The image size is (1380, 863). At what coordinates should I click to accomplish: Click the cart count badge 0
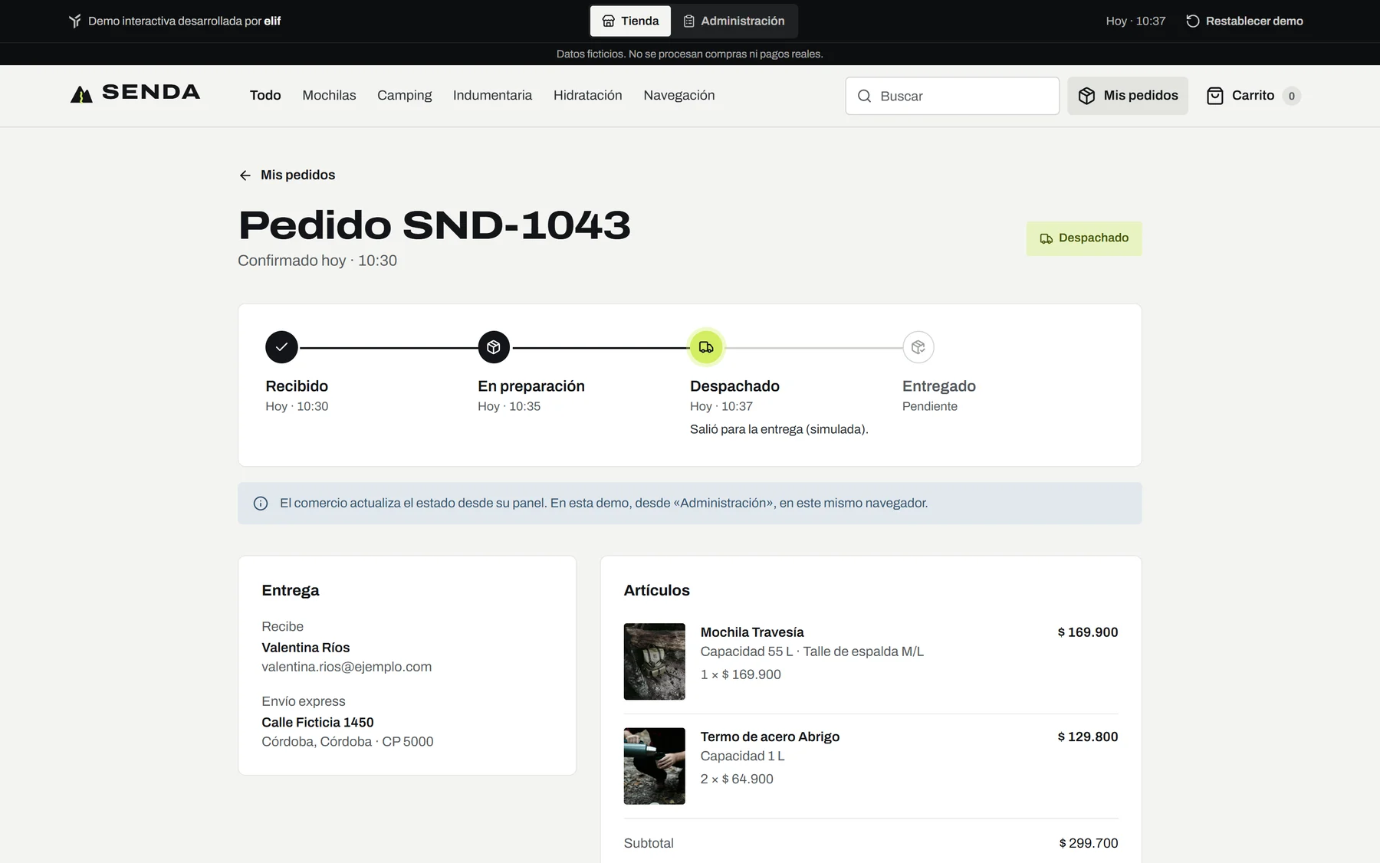pos(1292,96)
